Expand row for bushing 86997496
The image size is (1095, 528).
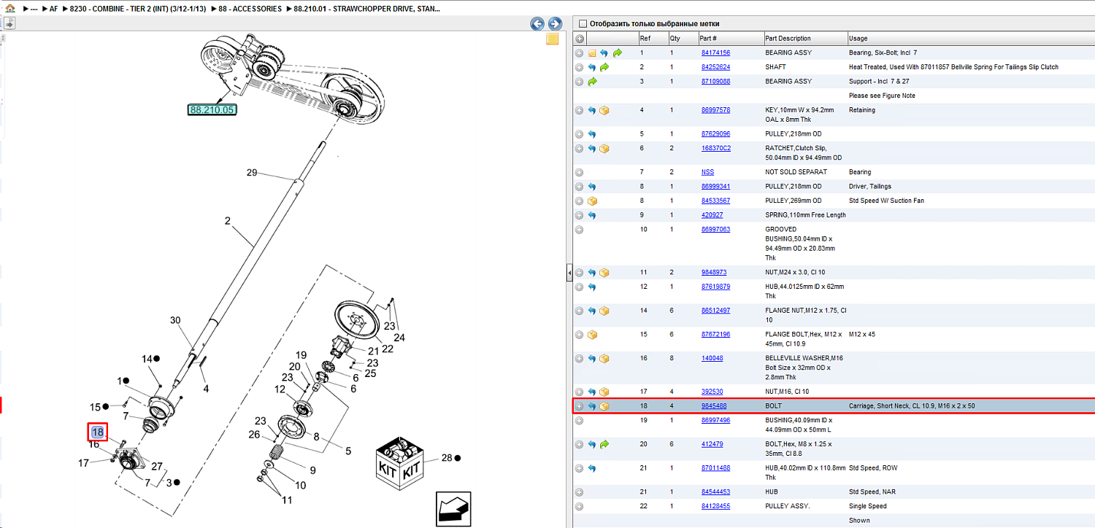(580, 421)
